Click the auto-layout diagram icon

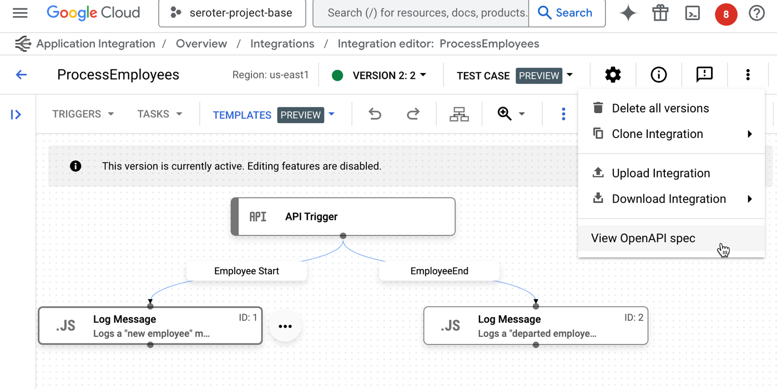click(459, 114)
